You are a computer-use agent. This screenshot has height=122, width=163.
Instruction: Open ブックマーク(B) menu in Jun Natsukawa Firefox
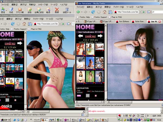118,7
